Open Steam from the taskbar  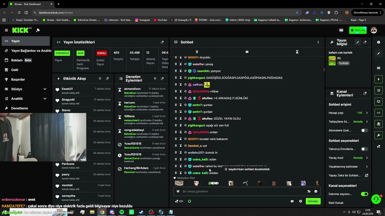[x=141, y=212]
